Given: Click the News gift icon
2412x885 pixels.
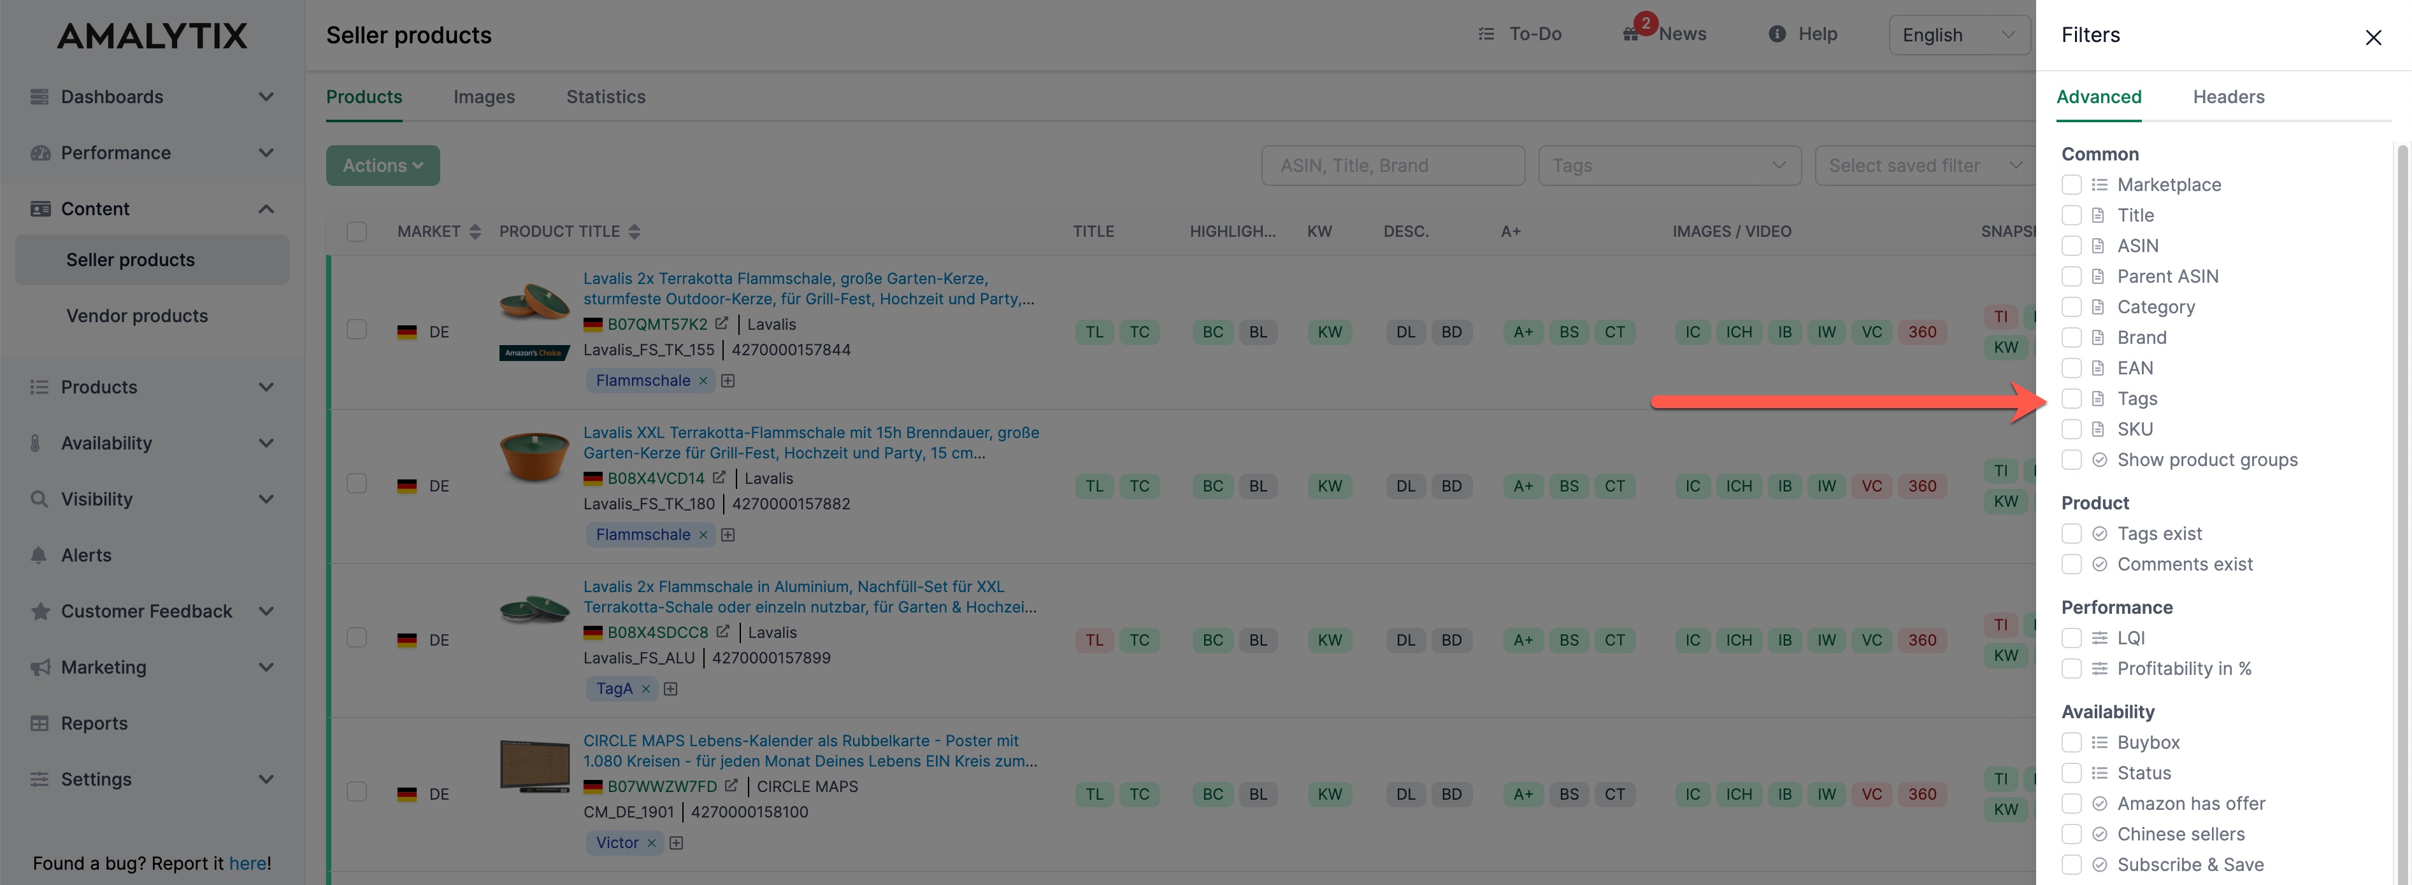Looking at the screenshot, I should [1630, 34].
